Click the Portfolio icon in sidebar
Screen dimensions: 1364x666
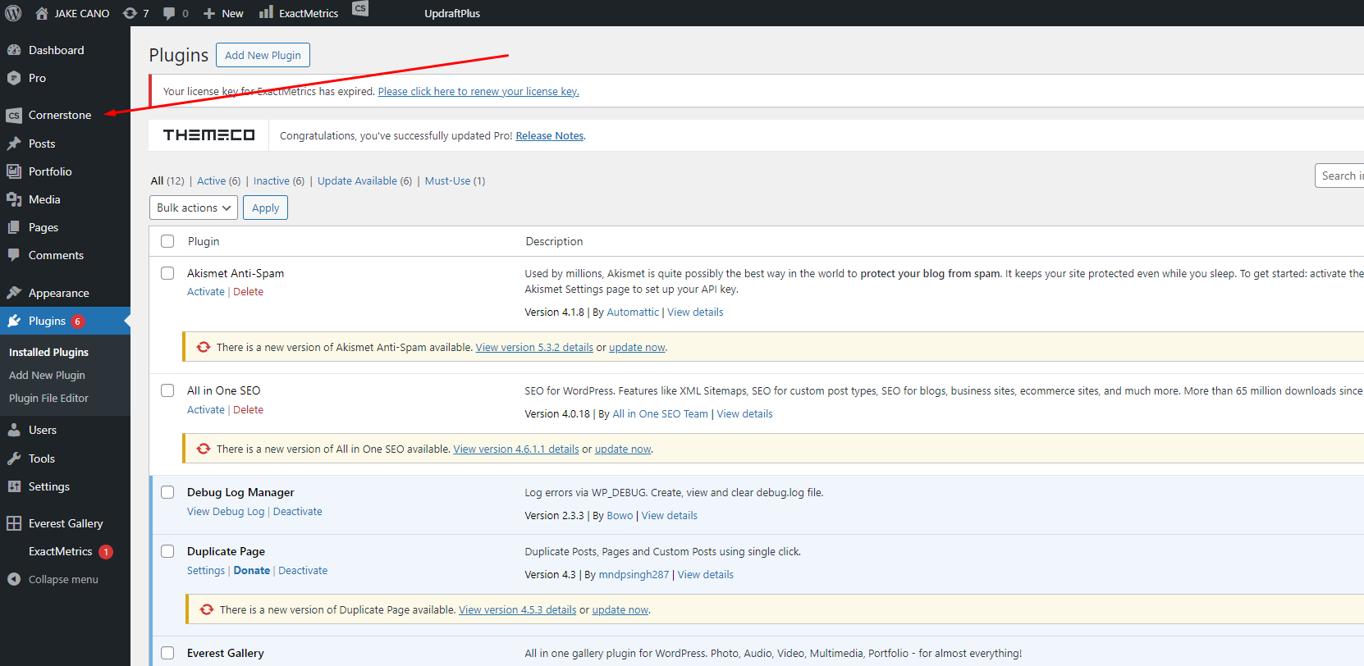click(x=14, y=171)
